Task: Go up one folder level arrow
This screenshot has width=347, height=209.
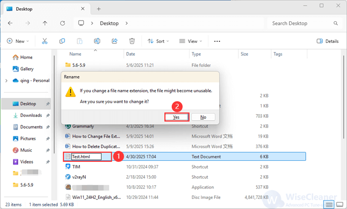Action: click(x=45, y=23)
